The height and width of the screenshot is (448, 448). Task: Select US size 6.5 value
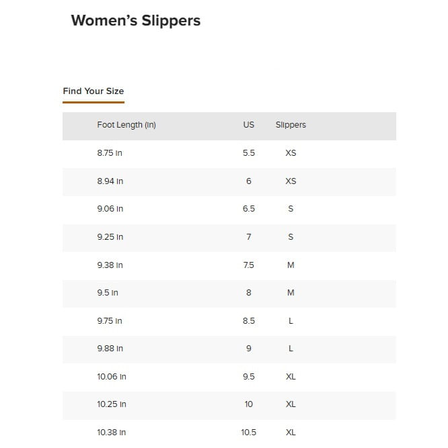[x=249, y=209]
